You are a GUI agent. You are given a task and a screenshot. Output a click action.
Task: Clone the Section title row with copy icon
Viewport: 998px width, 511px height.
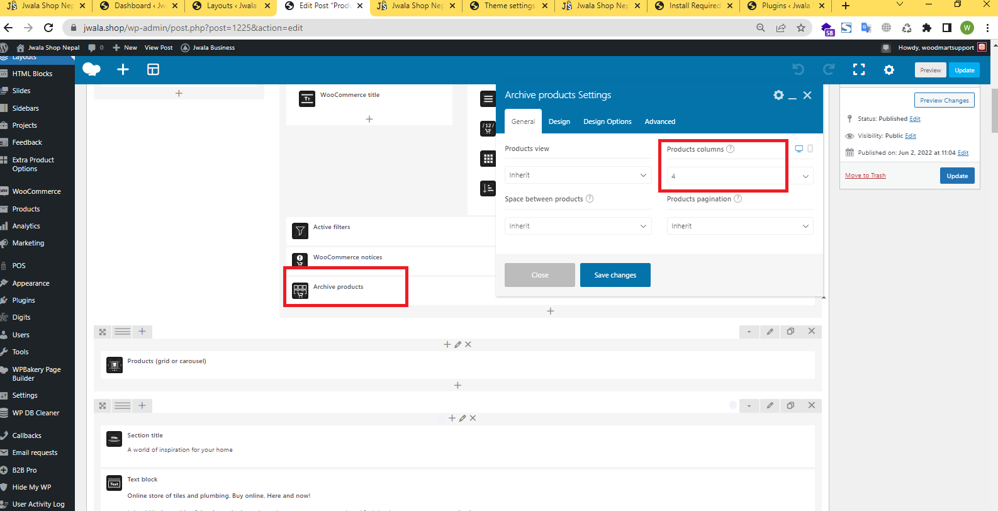790,406
